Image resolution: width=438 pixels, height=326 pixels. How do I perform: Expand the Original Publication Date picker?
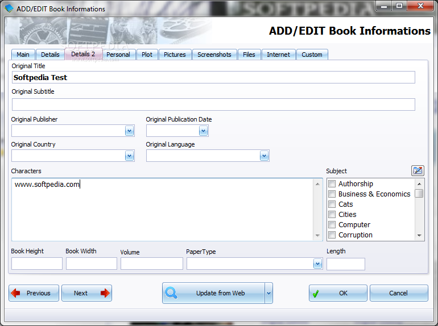204,131
